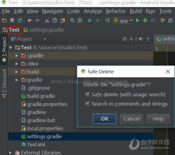Open the Navigate menu
This screenshot has height=155, width=175.
(x=52, y=11)
